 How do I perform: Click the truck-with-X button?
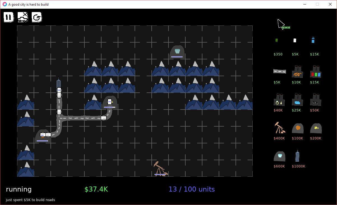(x=23, y=17)
